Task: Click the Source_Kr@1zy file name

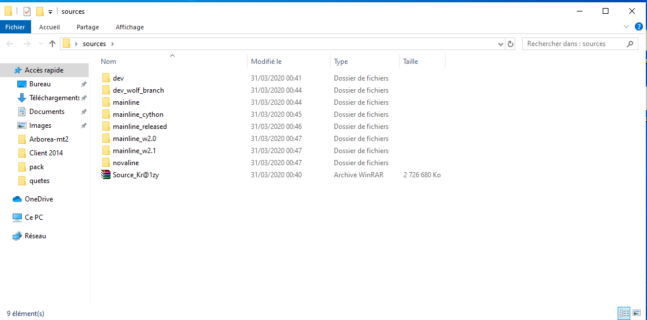Action: (136, 175)
